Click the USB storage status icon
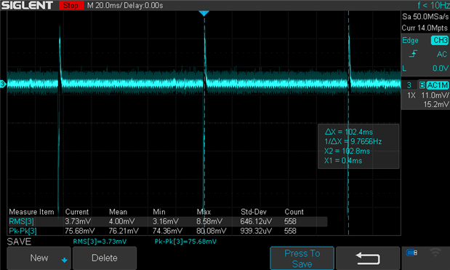The width and height of the screenshot is (450, 270). pyautogui.click(x=411, y=253)
